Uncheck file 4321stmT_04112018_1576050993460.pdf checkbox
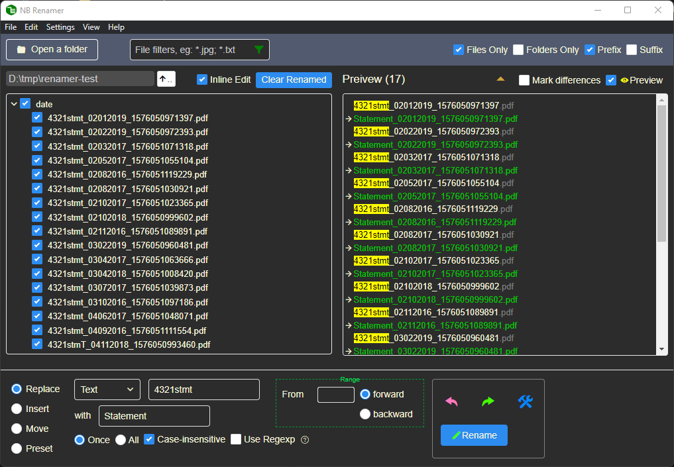The image size is (674, 467). click(x=37, y=344)
